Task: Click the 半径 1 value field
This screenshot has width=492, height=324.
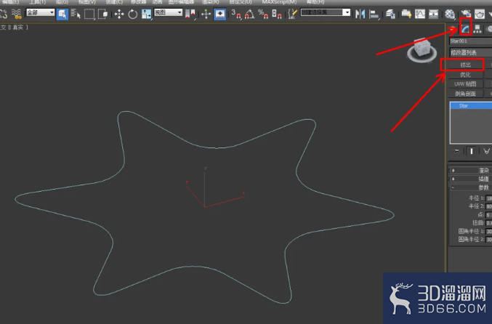Action: pos(489,198)
